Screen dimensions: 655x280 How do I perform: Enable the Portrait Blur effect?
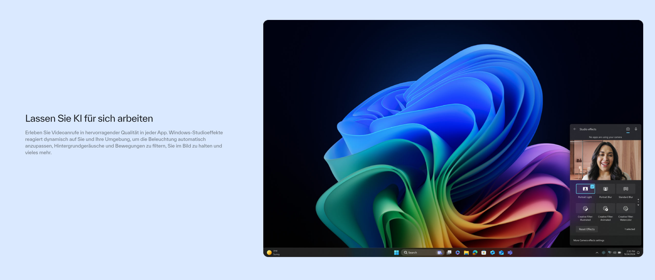(x=605, y=189)
